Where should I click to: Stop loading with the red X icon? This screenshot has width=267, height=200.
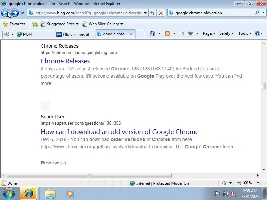click(161, 13)
